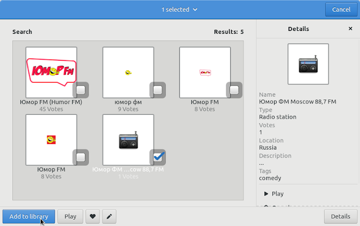The image size is (360, 226).
Task: Click the pencil edit icon button
Action: coord(109,216)
